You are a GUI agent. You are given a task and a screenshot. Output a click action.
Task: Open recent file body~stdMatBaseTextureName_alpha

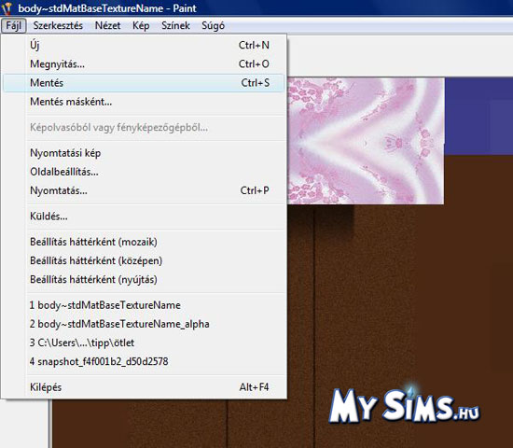coord(144,324)
